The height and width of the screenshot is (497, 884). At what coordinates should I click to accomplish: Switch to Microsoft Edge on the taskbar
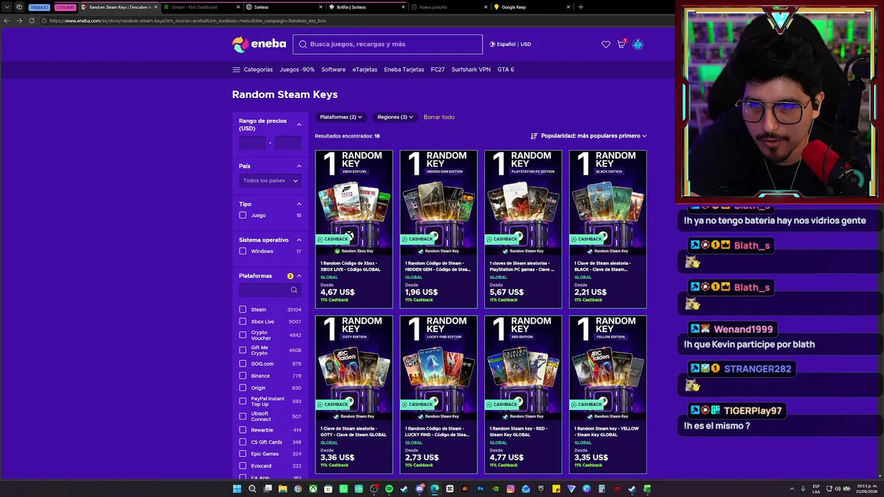tap(434, 489)
